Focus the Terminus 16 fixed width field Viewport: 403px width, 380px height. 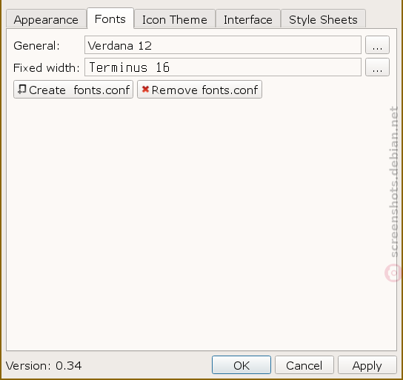pos(223,67)
